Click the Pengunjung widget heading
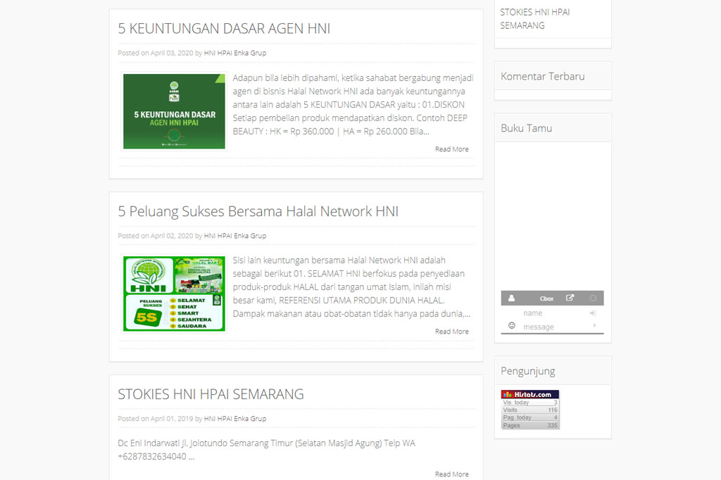The image size is (721, 480). click(x=528, y=371)
